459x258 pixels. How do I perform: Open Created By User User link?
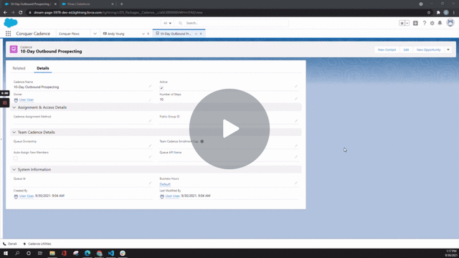tap(27, 196)
